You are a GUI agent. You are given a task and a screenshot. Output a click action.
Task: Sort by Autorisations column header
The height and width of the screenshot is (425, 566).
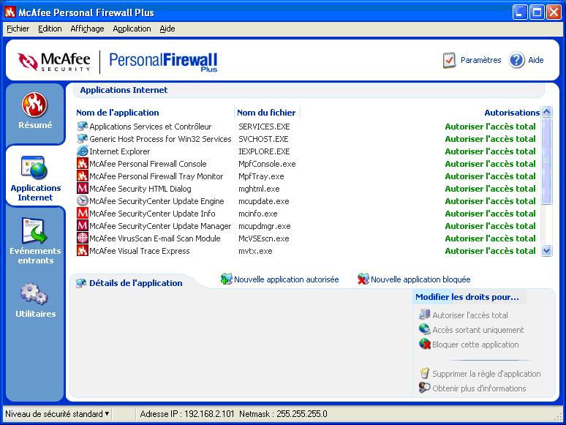point(512,113)
